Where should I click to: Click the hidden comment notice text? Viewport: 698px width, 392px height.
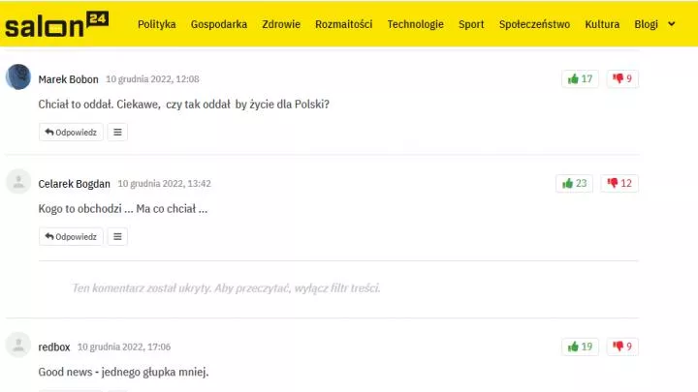point(226,288)
